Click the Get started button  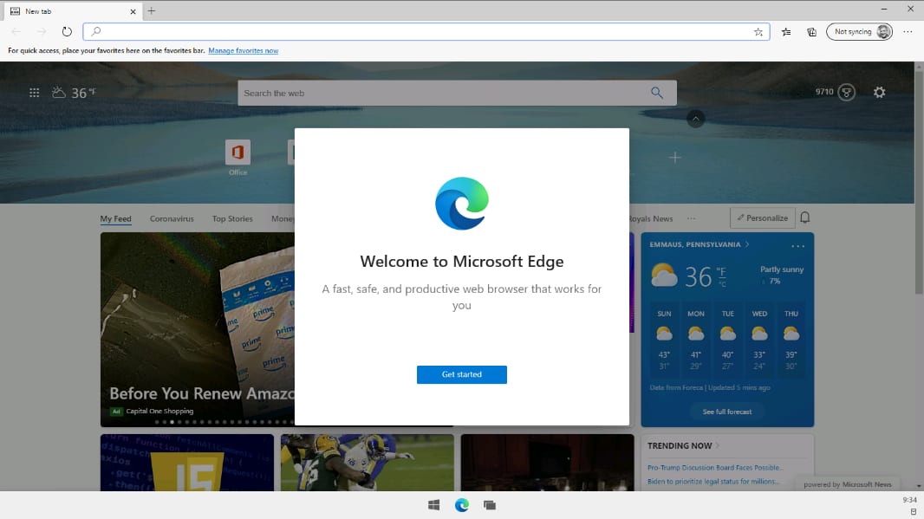tap(461, 374)
